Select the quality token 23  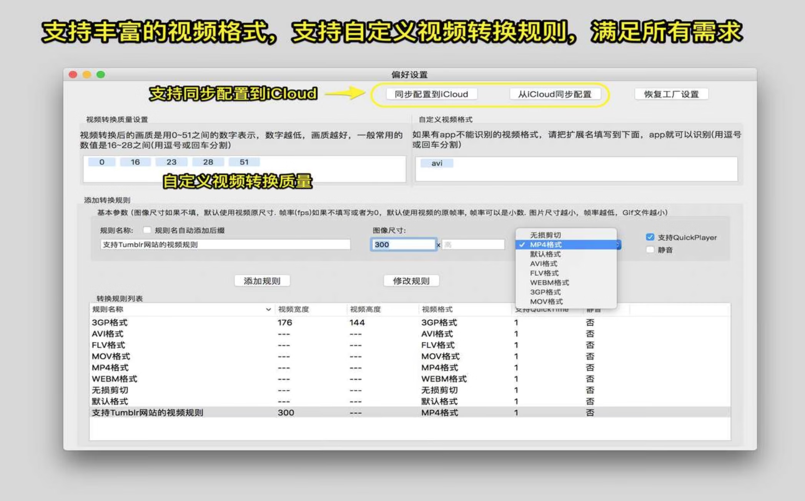click(171, 162)
